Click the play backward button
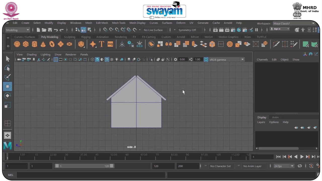Viewport: 322px width, 181px height. (x=296, y=157)
